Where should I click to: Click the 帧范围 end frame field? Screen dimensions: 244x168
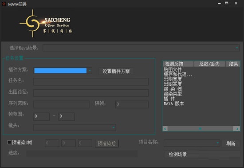pyautogui.click(x=67, y=116)
